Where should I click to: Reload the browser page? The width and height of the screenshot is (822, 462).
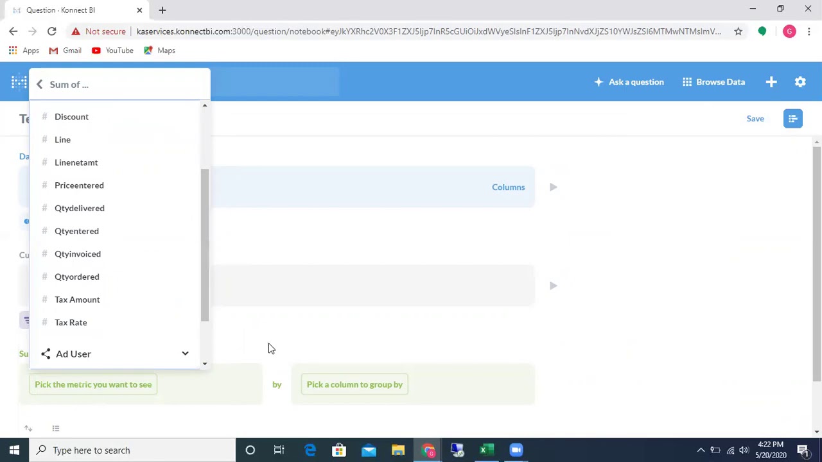pyautogui.click(x=51, y=31)
